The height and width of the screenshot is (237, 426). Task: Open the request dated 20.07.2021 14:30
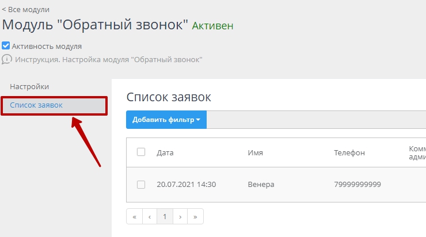(186, 185)
